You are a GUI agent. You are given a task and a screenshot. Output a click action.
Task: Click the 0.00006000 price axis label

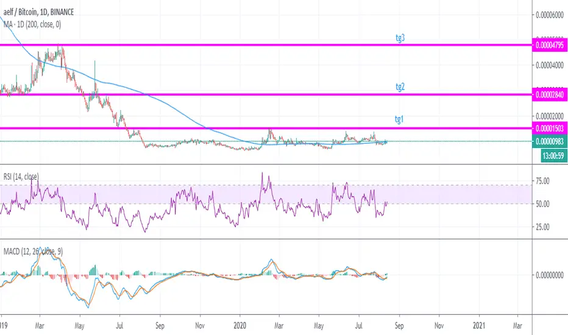[x=550, y=15]
